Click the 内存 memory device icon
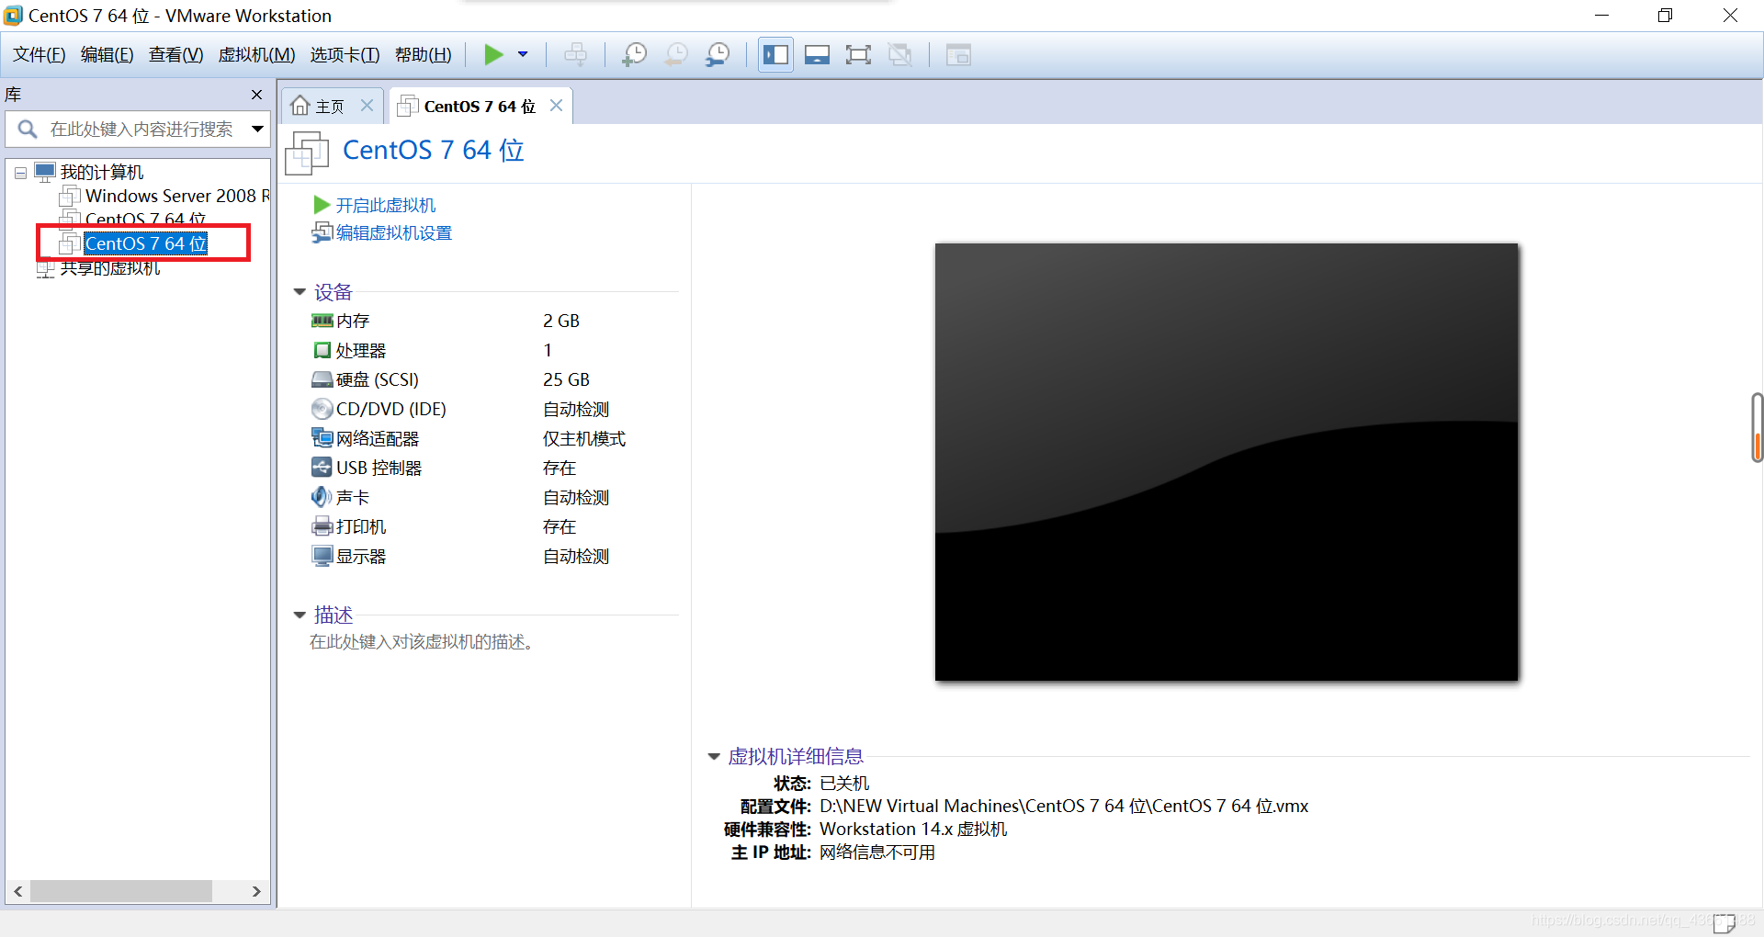1764x937 pixels. click(x=322, y=321)
